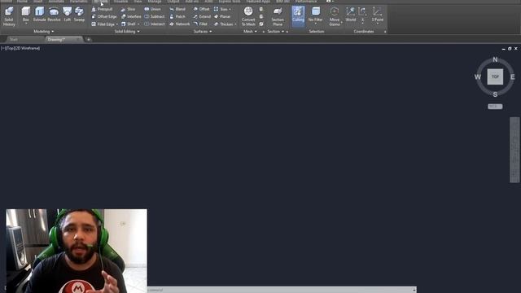Select the Shell tool
Screen dimensions: 521x293
[129, 24]
